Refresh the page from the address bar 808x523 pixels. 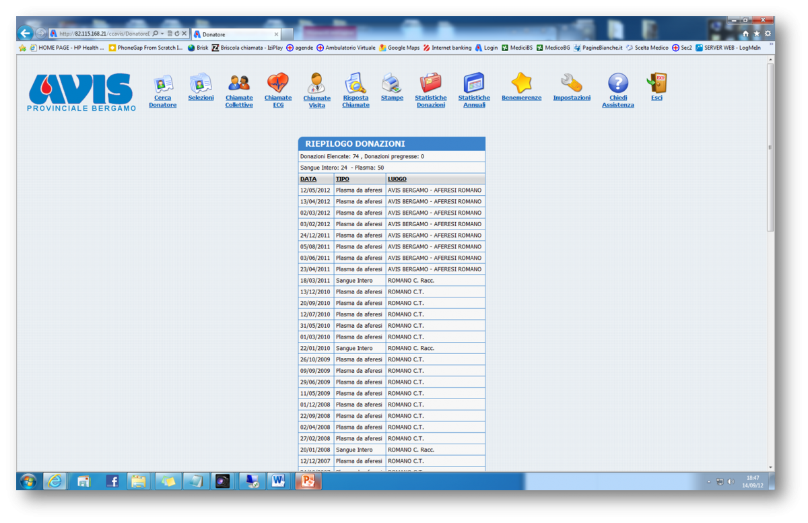coord(176,34)
